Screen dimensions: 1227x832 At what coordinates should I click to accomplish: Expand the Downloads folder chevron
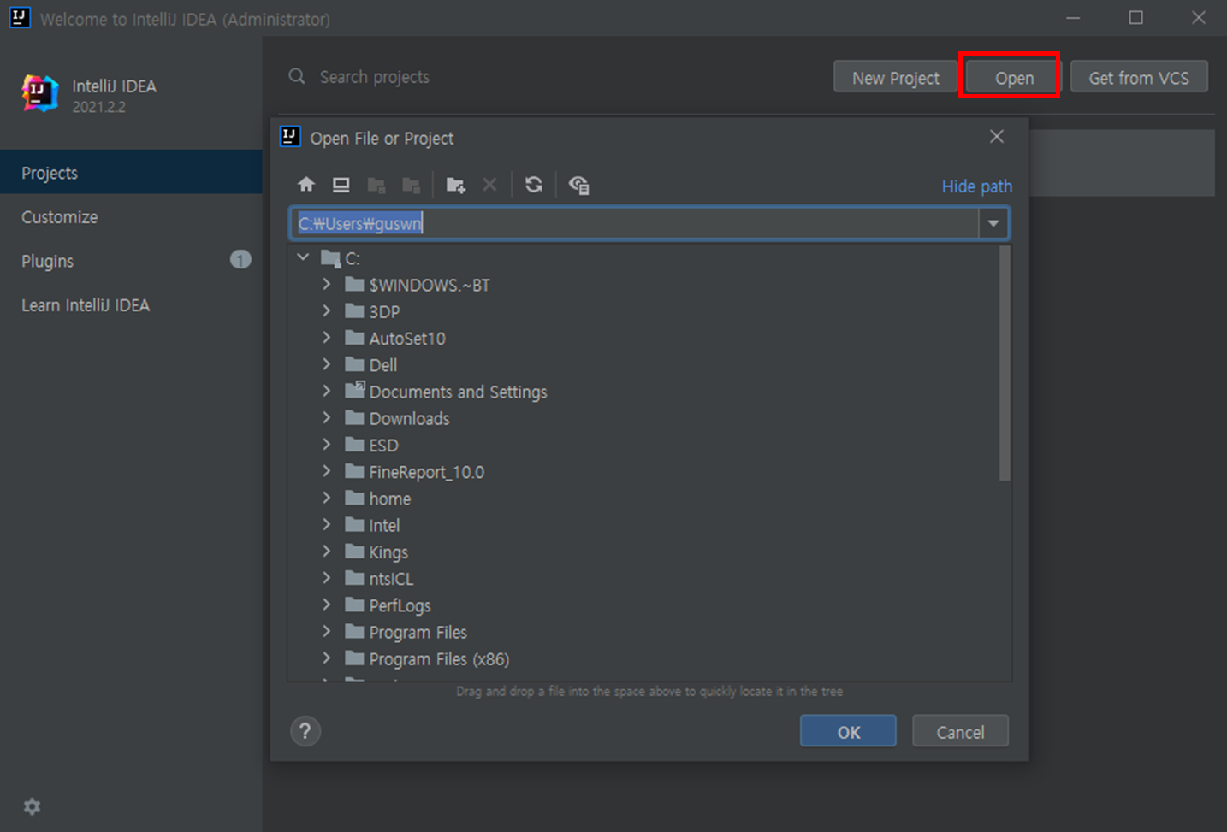[327, 417]
